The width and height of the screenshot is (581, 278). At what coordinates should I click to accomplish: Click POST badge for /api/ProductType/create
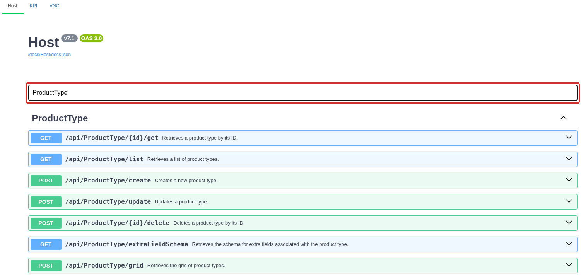click(x=46, y=181)
